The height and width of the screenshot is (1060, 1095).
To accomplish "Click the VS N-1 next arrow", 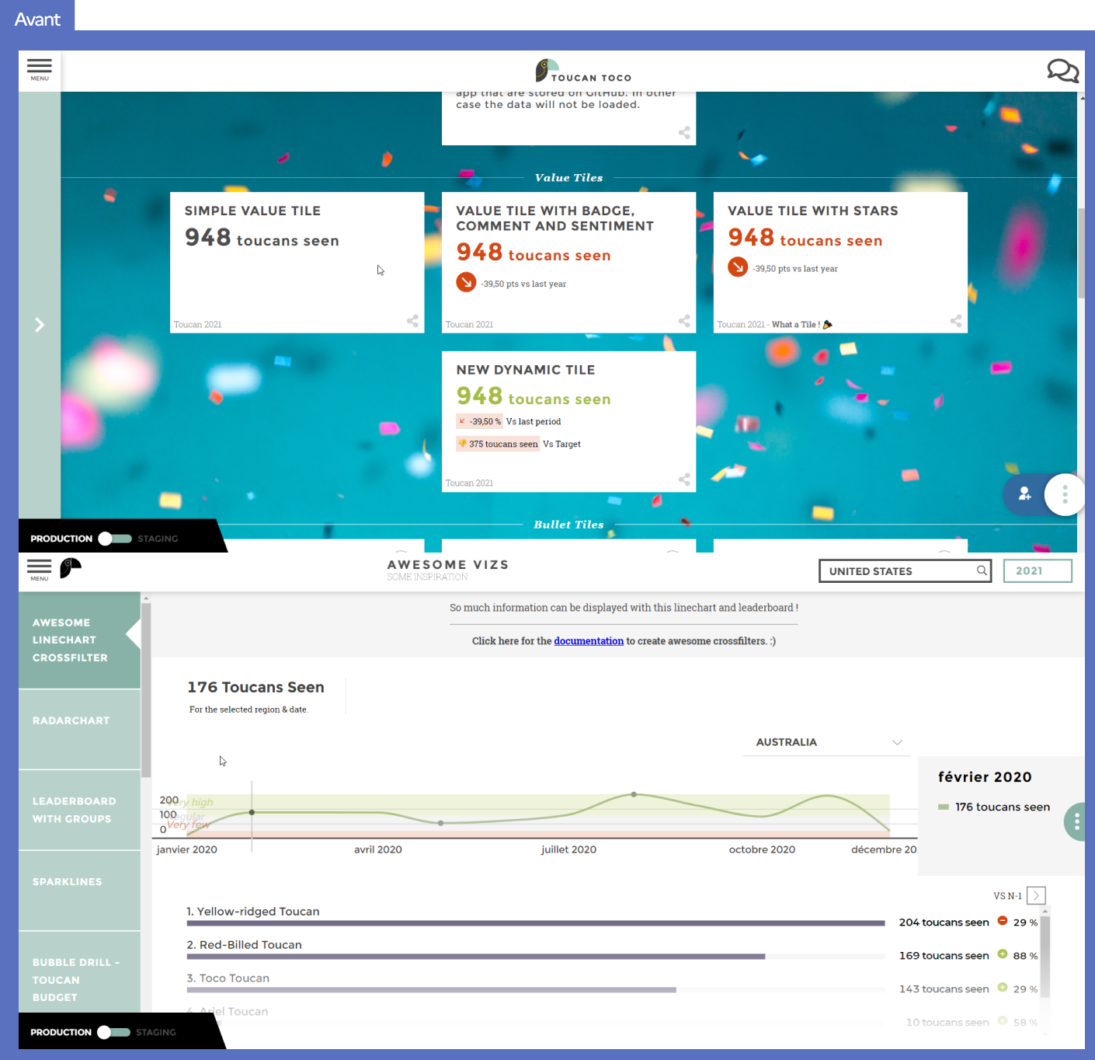I will pos(1036,895).
